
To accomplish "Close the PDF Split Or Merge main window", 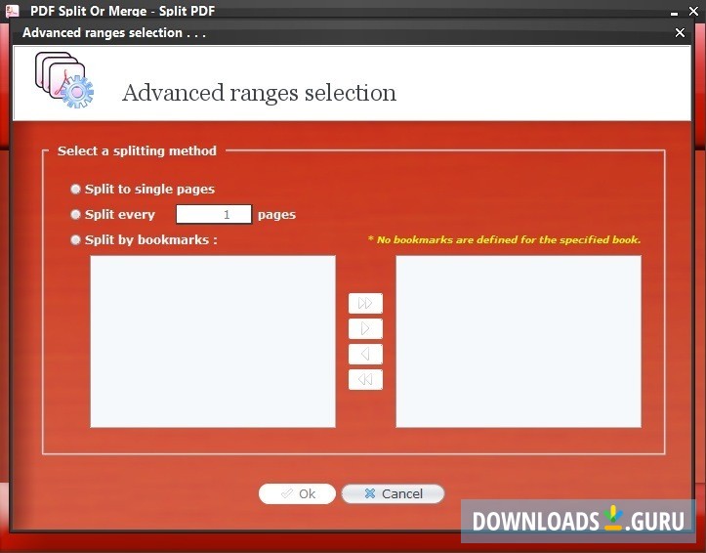I will pos(694,11).
